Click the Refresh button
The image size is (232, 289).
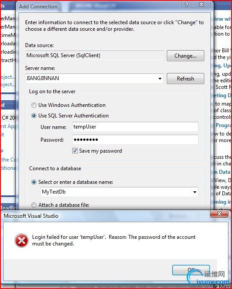pos(185,78)
